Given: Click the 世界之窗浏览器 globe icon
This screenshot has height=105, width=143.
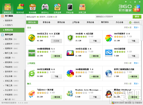Looking at the screenshot, I should (x=109, y=74).
